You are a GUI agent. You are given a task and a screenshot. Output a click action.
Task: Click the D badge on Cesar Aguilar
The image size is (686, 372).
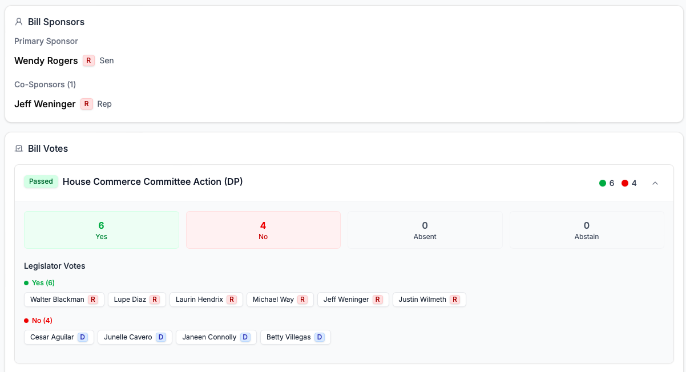click(x=83, y=337)
